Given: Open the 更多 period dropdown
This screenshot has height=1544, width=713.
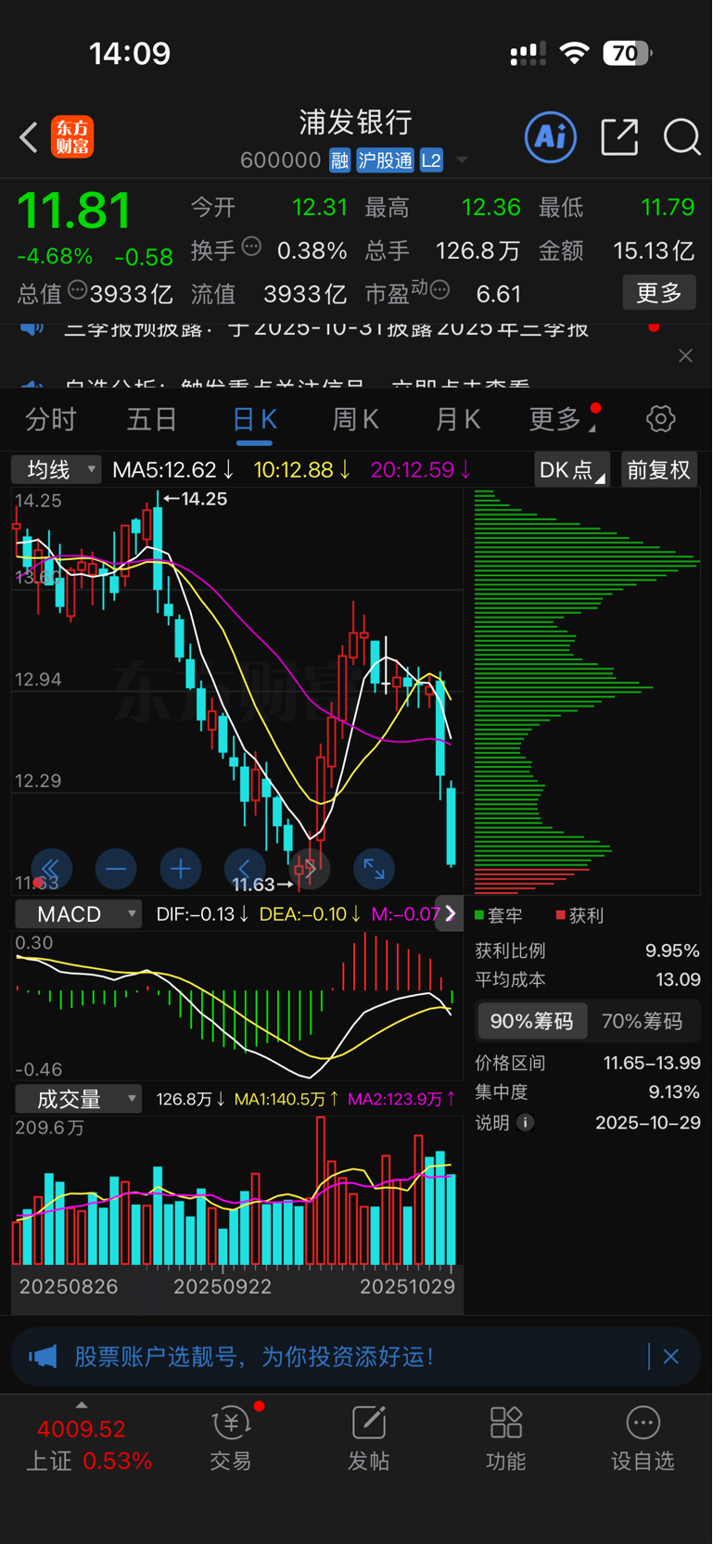Looking at the screenshot, I should [x=563, y=419].
